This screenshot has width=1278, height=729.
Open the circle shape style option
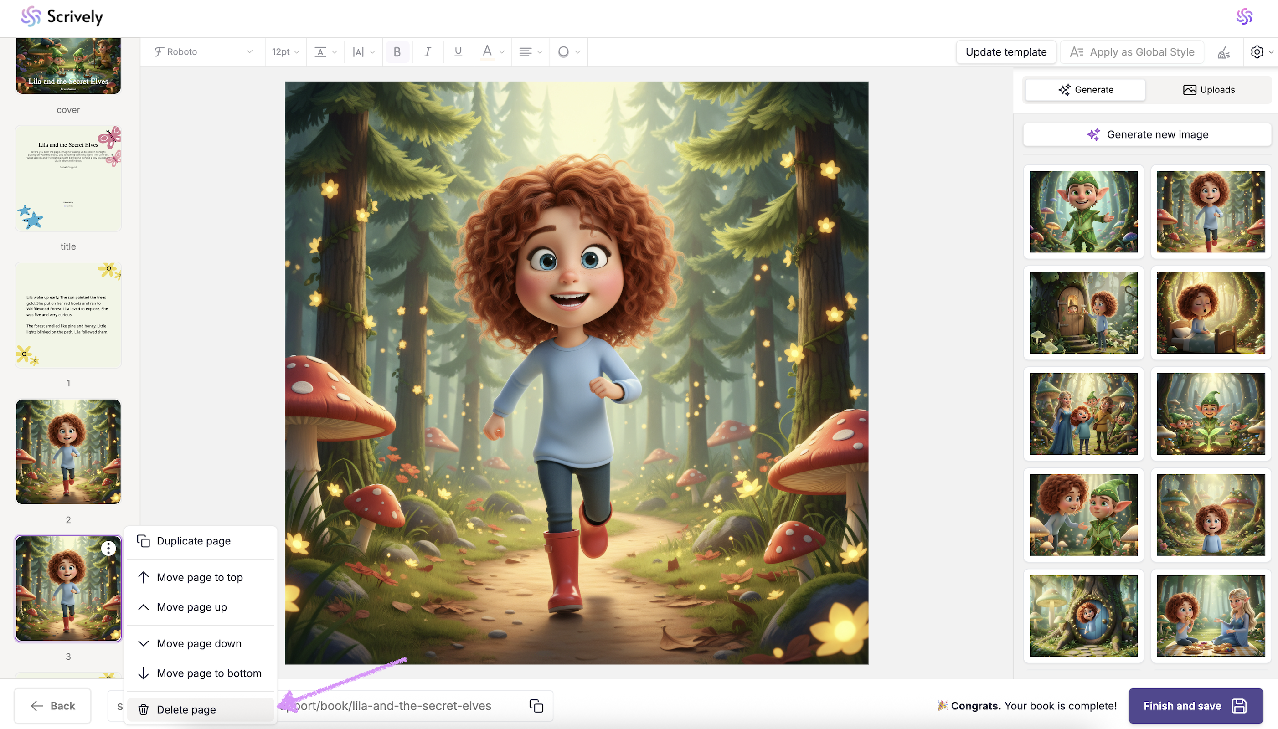pos(568,51)
